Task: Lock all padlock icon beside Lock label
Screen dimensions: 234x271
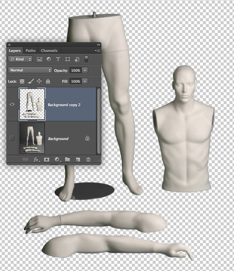Action: (48, 81)
